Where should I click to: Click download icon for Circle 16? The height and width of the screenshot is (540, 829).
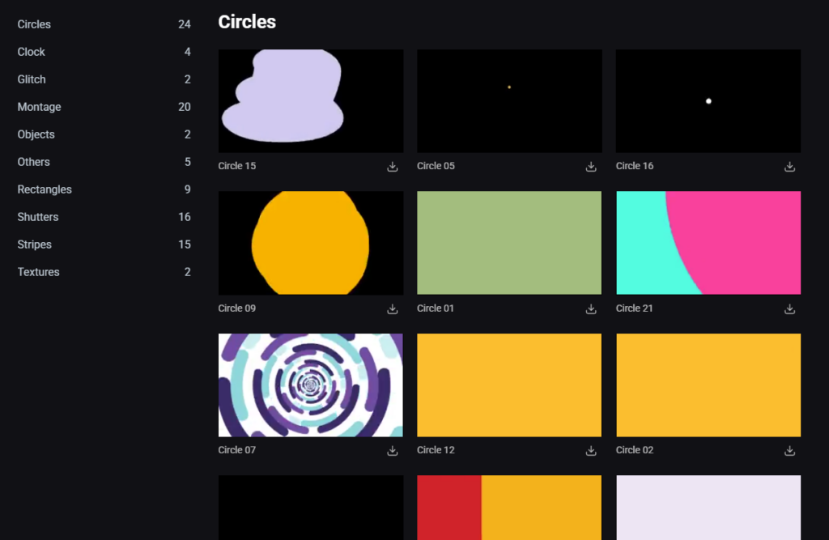789,167
